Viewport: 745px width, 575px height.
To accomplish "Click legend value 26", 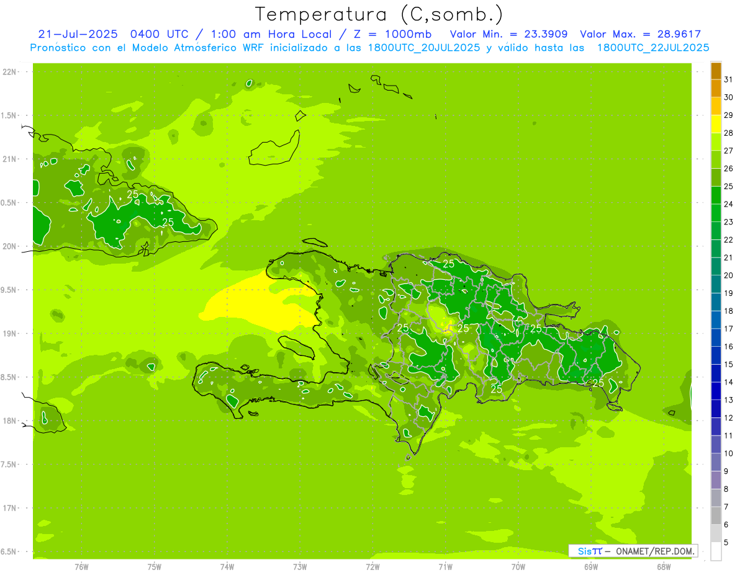I will (729, 169).
